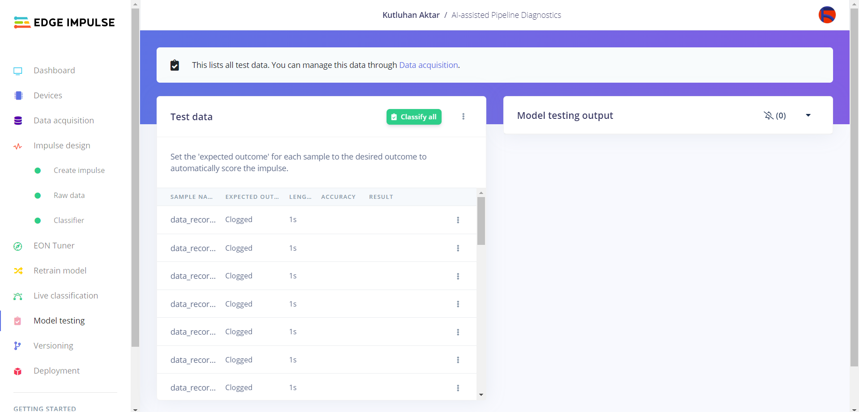Select the Classifier sub-item

click(x=68, y=221)
